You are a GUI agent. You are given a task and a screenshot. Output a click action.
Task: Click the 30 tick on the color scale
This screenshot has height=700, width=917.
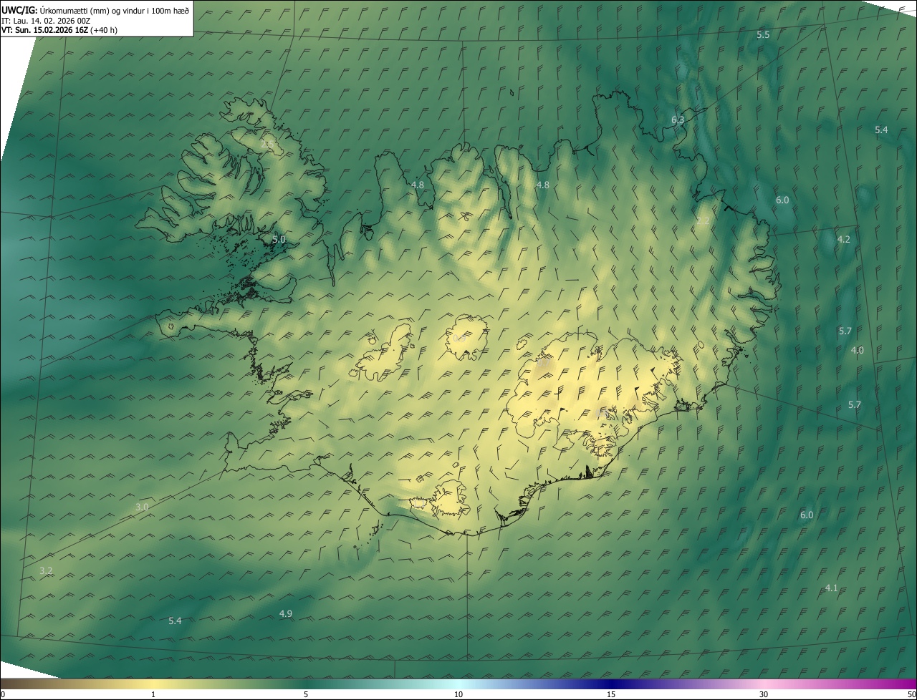tap(764, 694)
